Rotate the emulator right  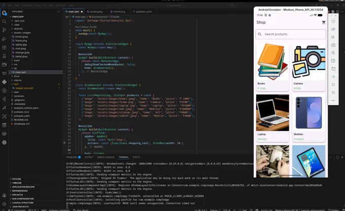[x=333, y=69]
